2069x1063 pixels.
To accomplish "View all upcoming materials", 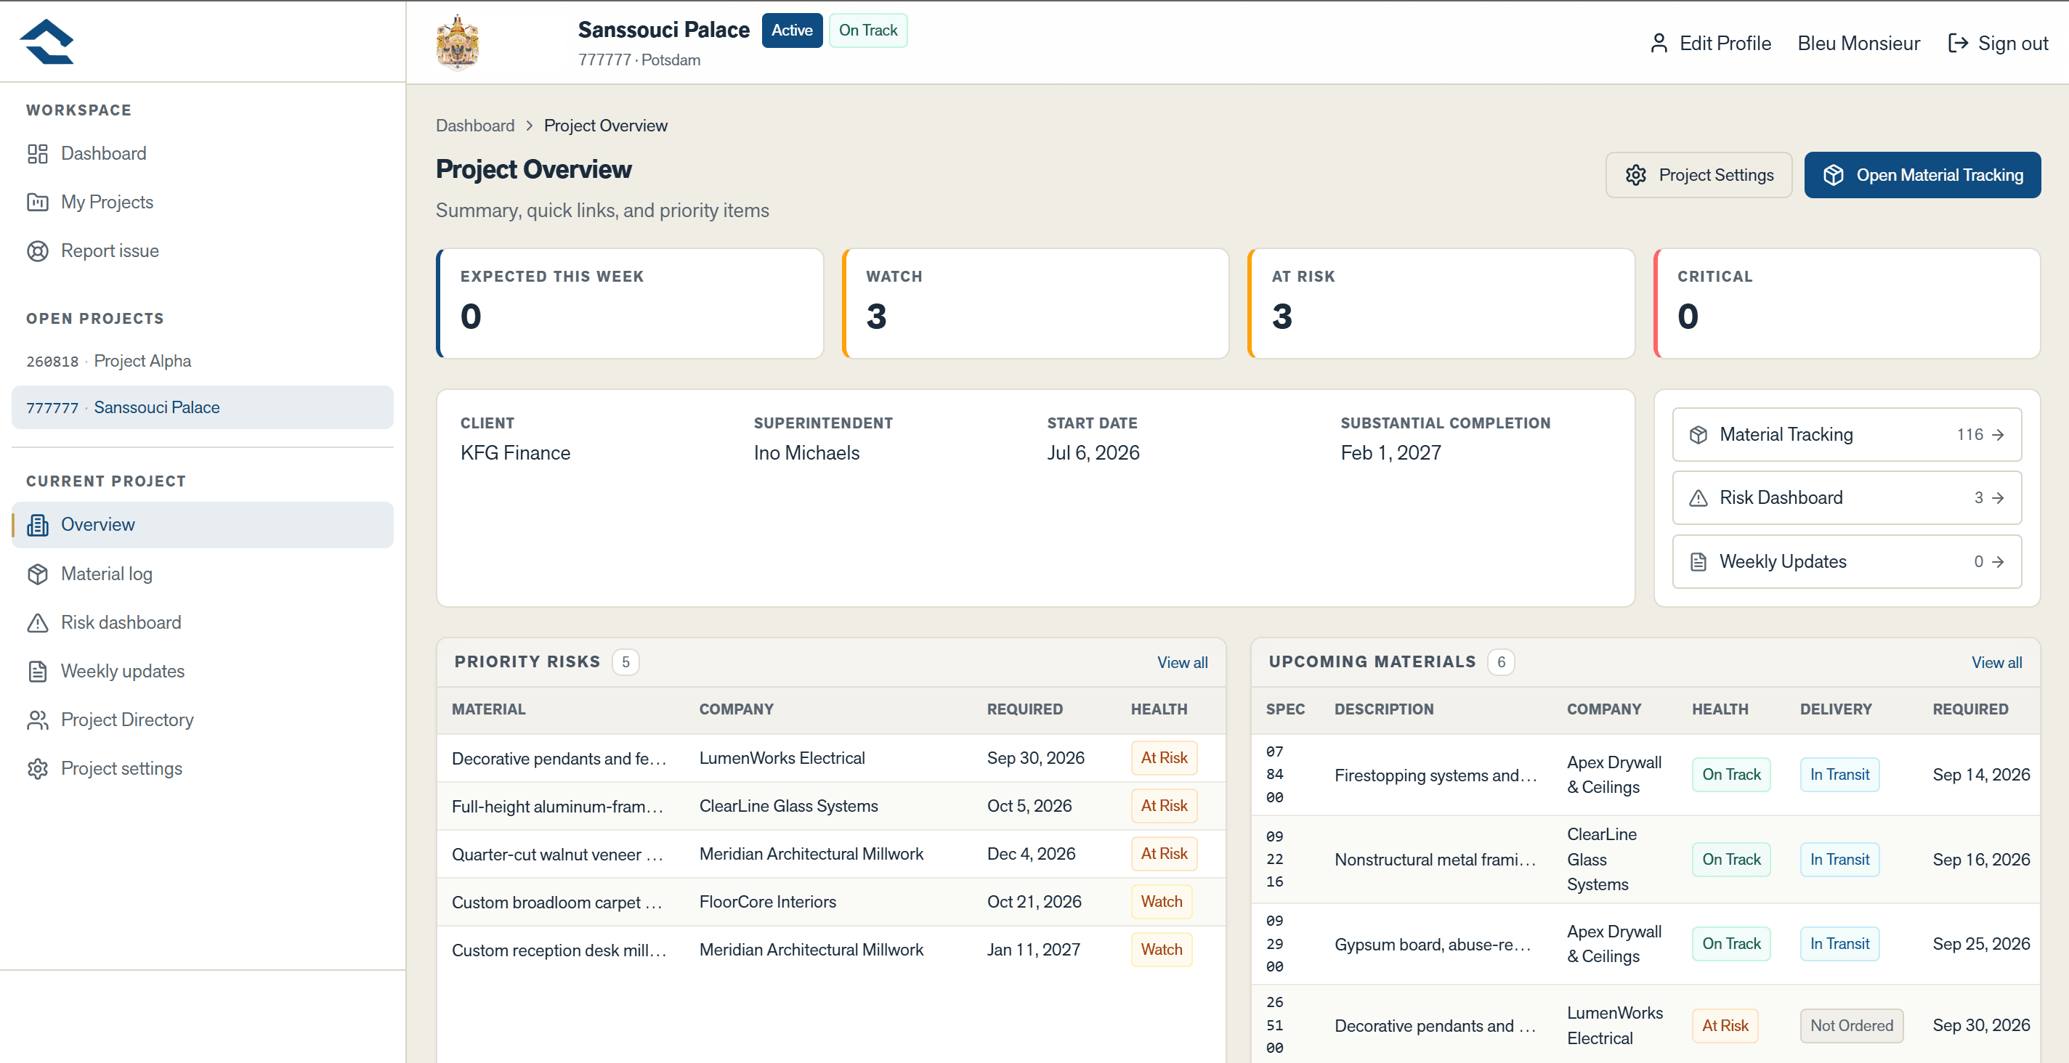I will (x=1996, y=662).
